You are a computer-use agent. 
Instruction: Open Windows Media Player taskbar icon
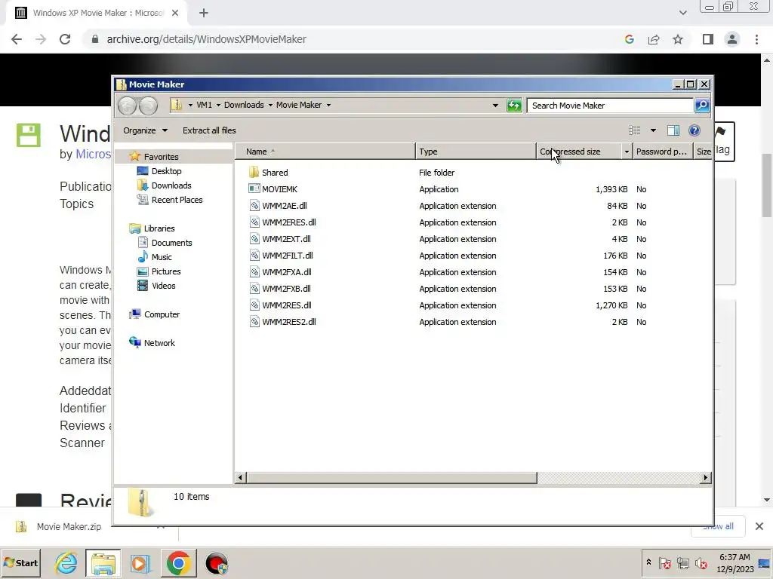pos(140,563)
